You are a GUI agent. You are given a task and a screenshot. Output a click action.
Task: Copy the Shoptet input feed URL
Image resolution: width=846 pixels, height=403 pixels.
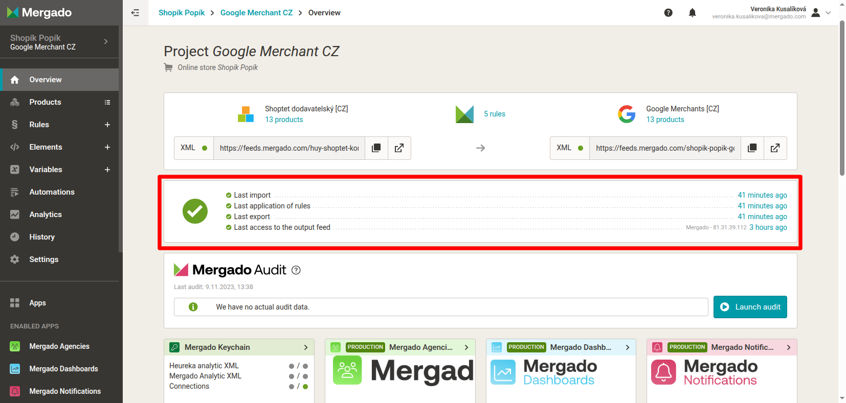point(376,148)
